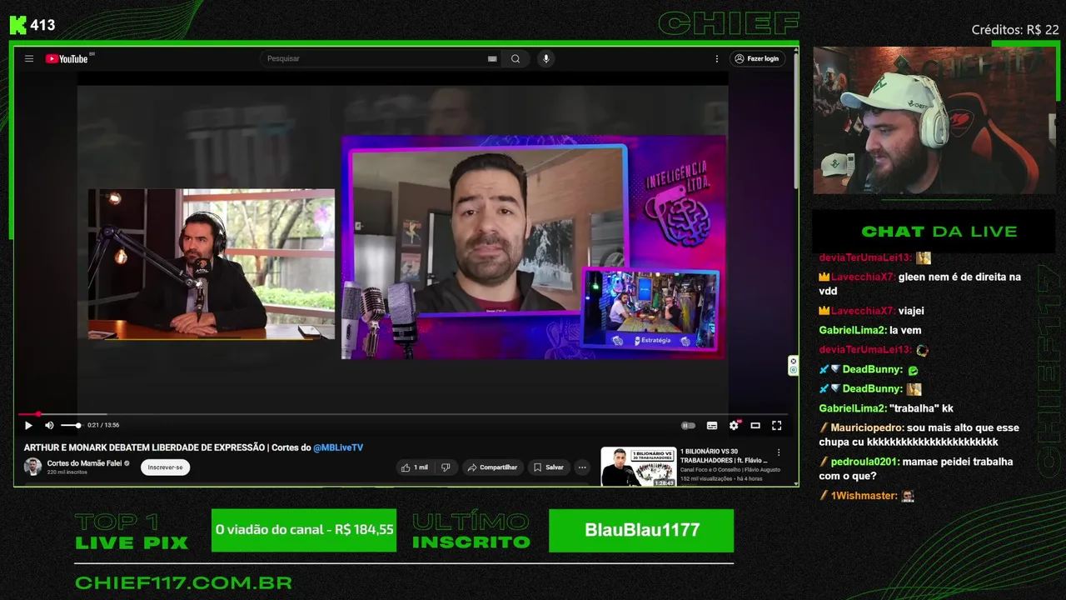
Task: Click the Fazer login button
Action: point(758,58)
